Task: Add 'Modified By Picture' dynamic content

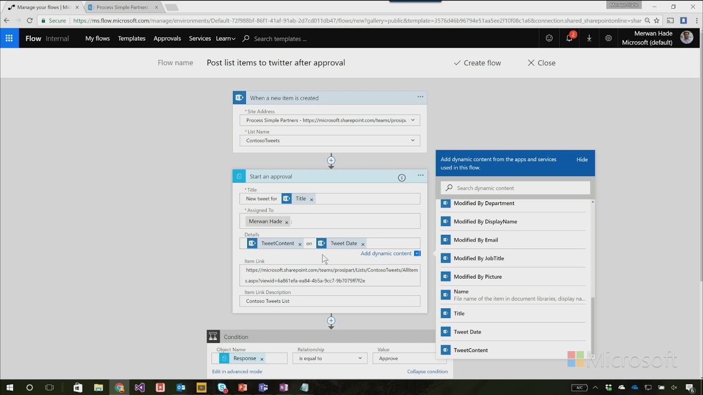Action: pos(513,276)
